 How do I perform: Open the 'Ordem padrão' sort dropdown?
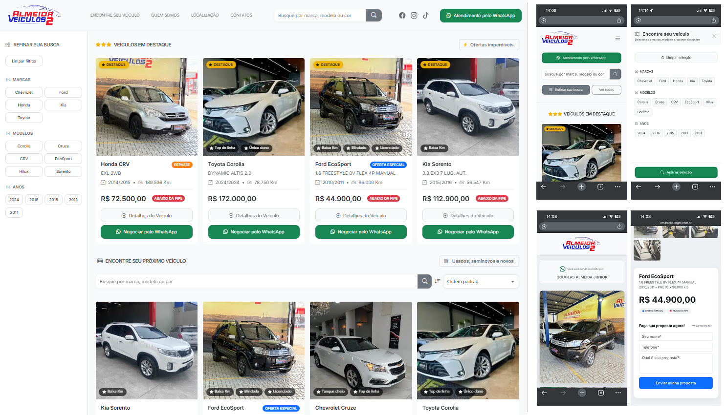(x=481, y=282)
